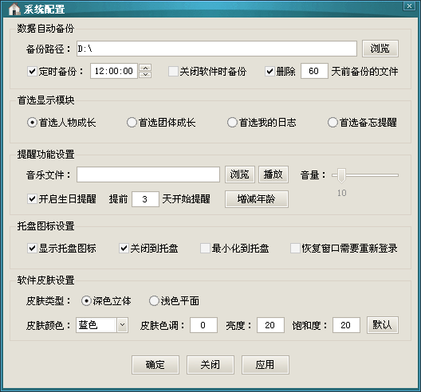Screen dimensions: 421x392
Task: Adjust the 音量 volume slider handle
Action: click(x=341, y=176)
